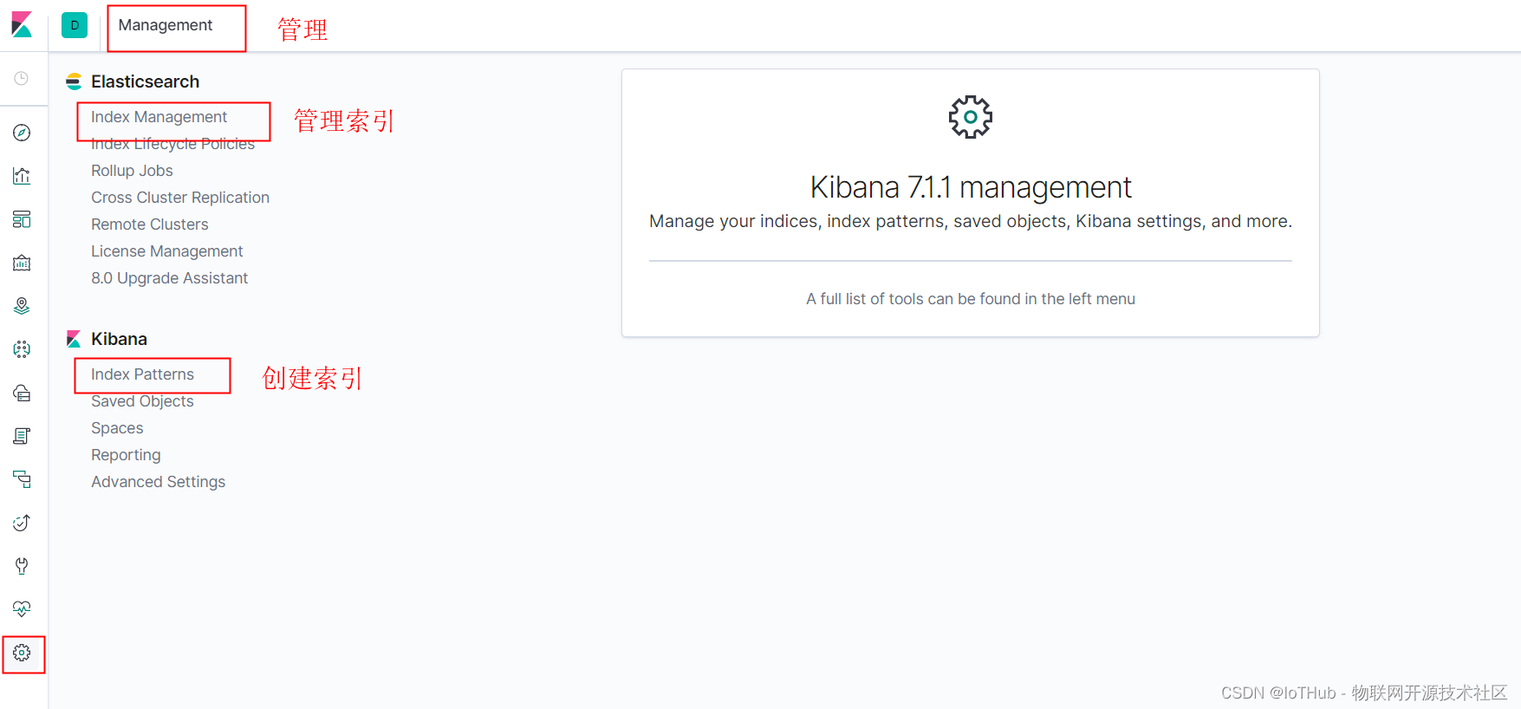Screen dimensions: 1521x709
Task: Open Maps from the sidebar
Action: [22, 306]
